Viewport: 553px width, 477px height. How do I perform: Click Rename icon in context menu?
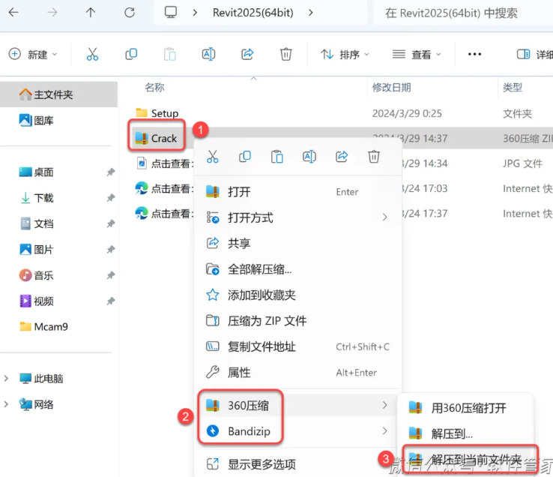(309, 157)
